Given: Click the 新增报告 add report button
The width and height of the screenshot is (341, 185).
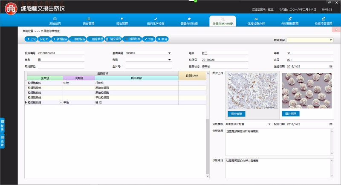Looking at the screenshot, I should pyautogui.click(x=60, y=39).
